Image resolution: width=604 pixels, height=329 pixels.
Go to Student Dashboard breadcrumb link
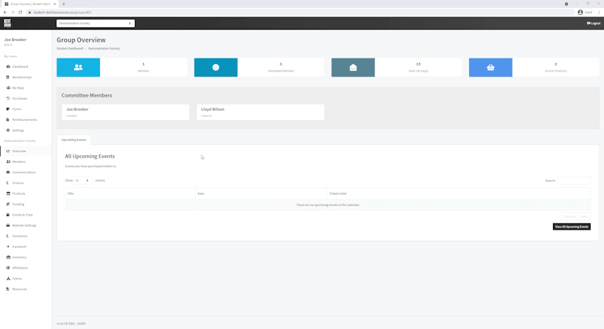pos(70,48)
